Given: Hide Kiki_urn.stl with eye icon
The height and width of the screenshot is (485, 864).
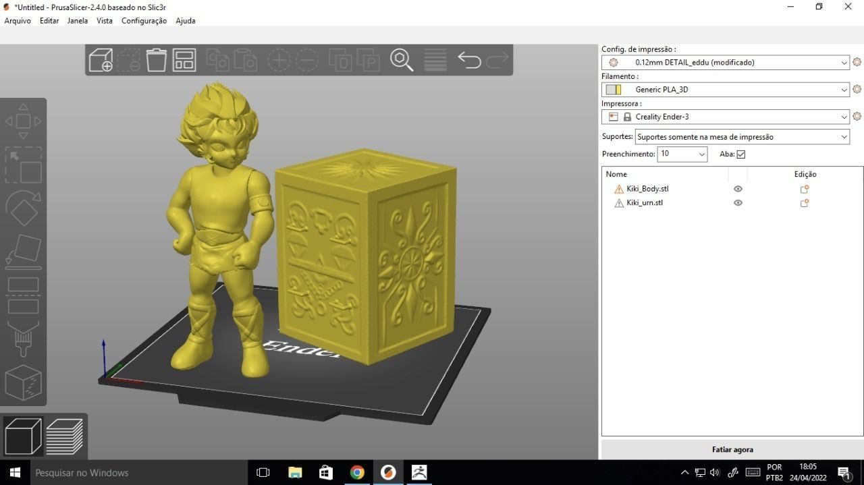Looking at the screenshot, I should 738,202.
